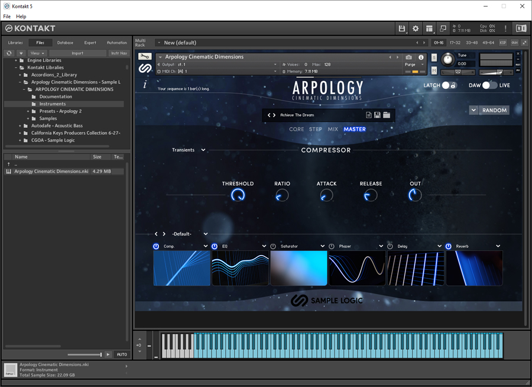Image resolution: width=532 pixels, height=387 pixels.
Task: Enable the Phaser effect power button
Action: click(332, 246)
